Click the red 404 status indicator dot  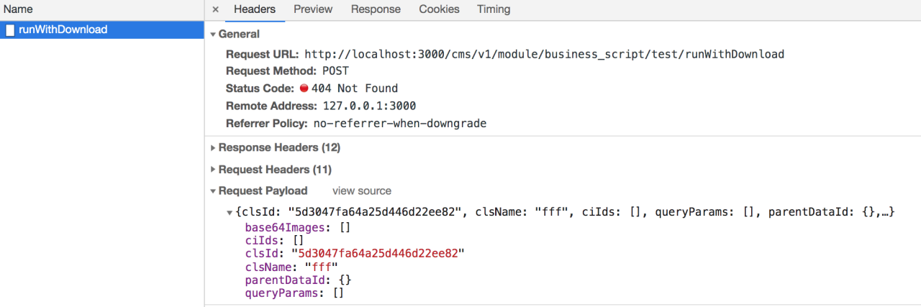tap(304, 88)
